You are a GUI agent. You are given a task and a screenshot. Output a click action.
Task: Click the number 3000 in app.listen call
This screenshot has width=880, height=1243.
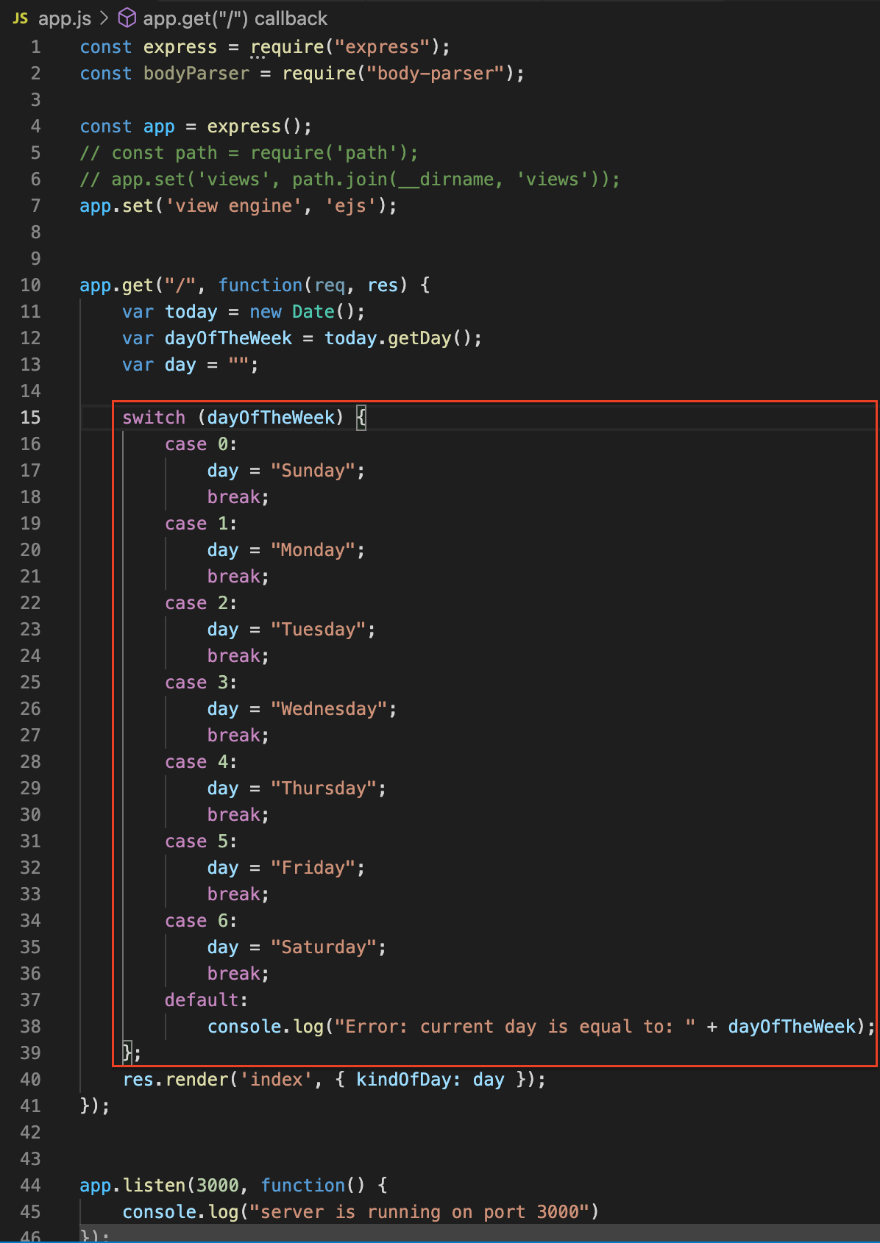tap(218, 1186)
